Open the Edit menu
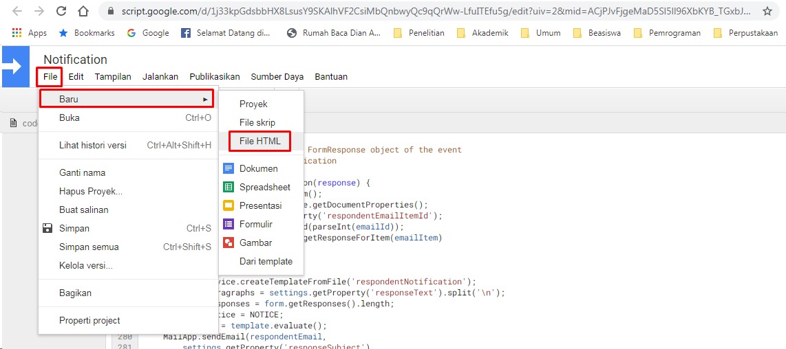The image size is (786, 349). (76, 77)
